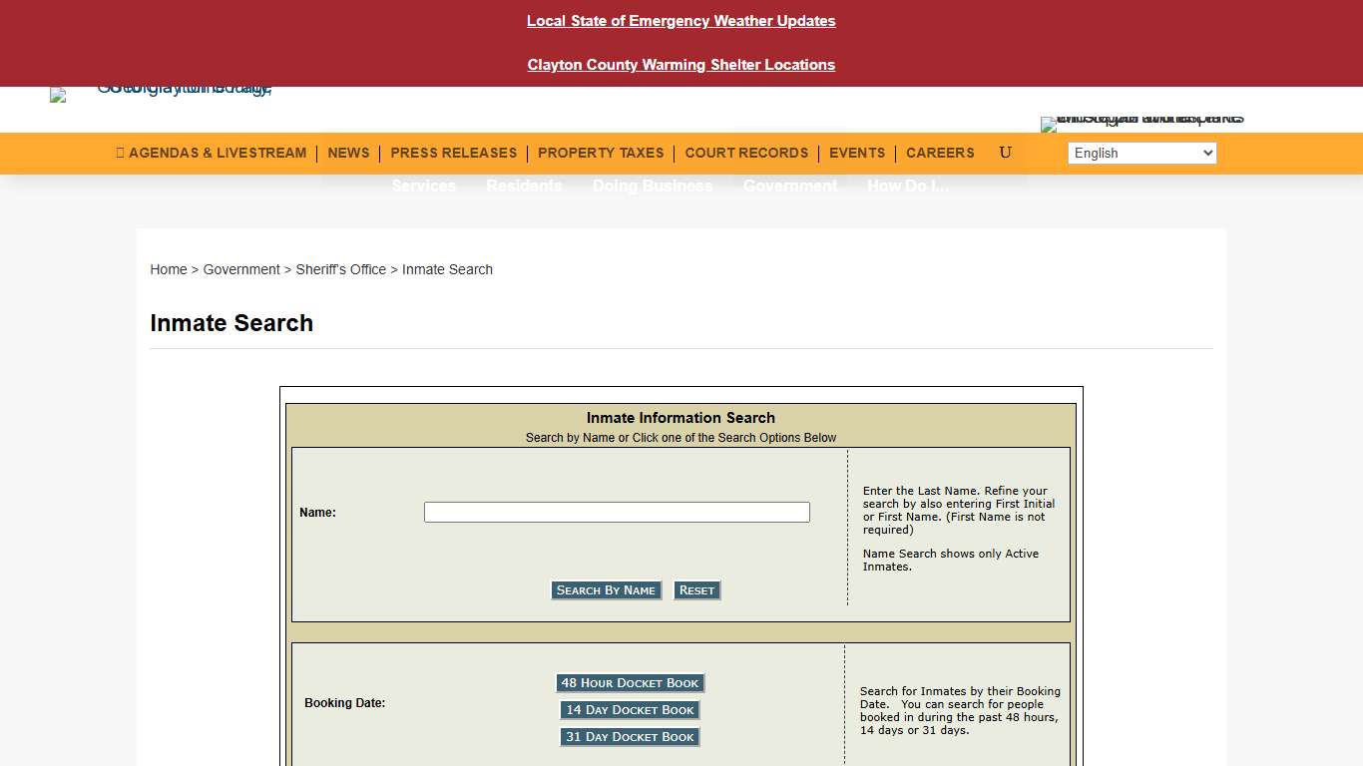Click the icon beside Agendas & Livestream
This screenshot has width=1363, height=766.
pyautogui.click(x=119, y=153)
